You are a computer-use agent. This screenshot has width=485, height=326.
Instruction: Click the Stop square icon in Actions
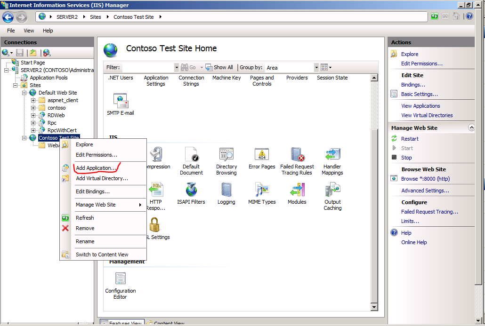click(x=394, y=157)
